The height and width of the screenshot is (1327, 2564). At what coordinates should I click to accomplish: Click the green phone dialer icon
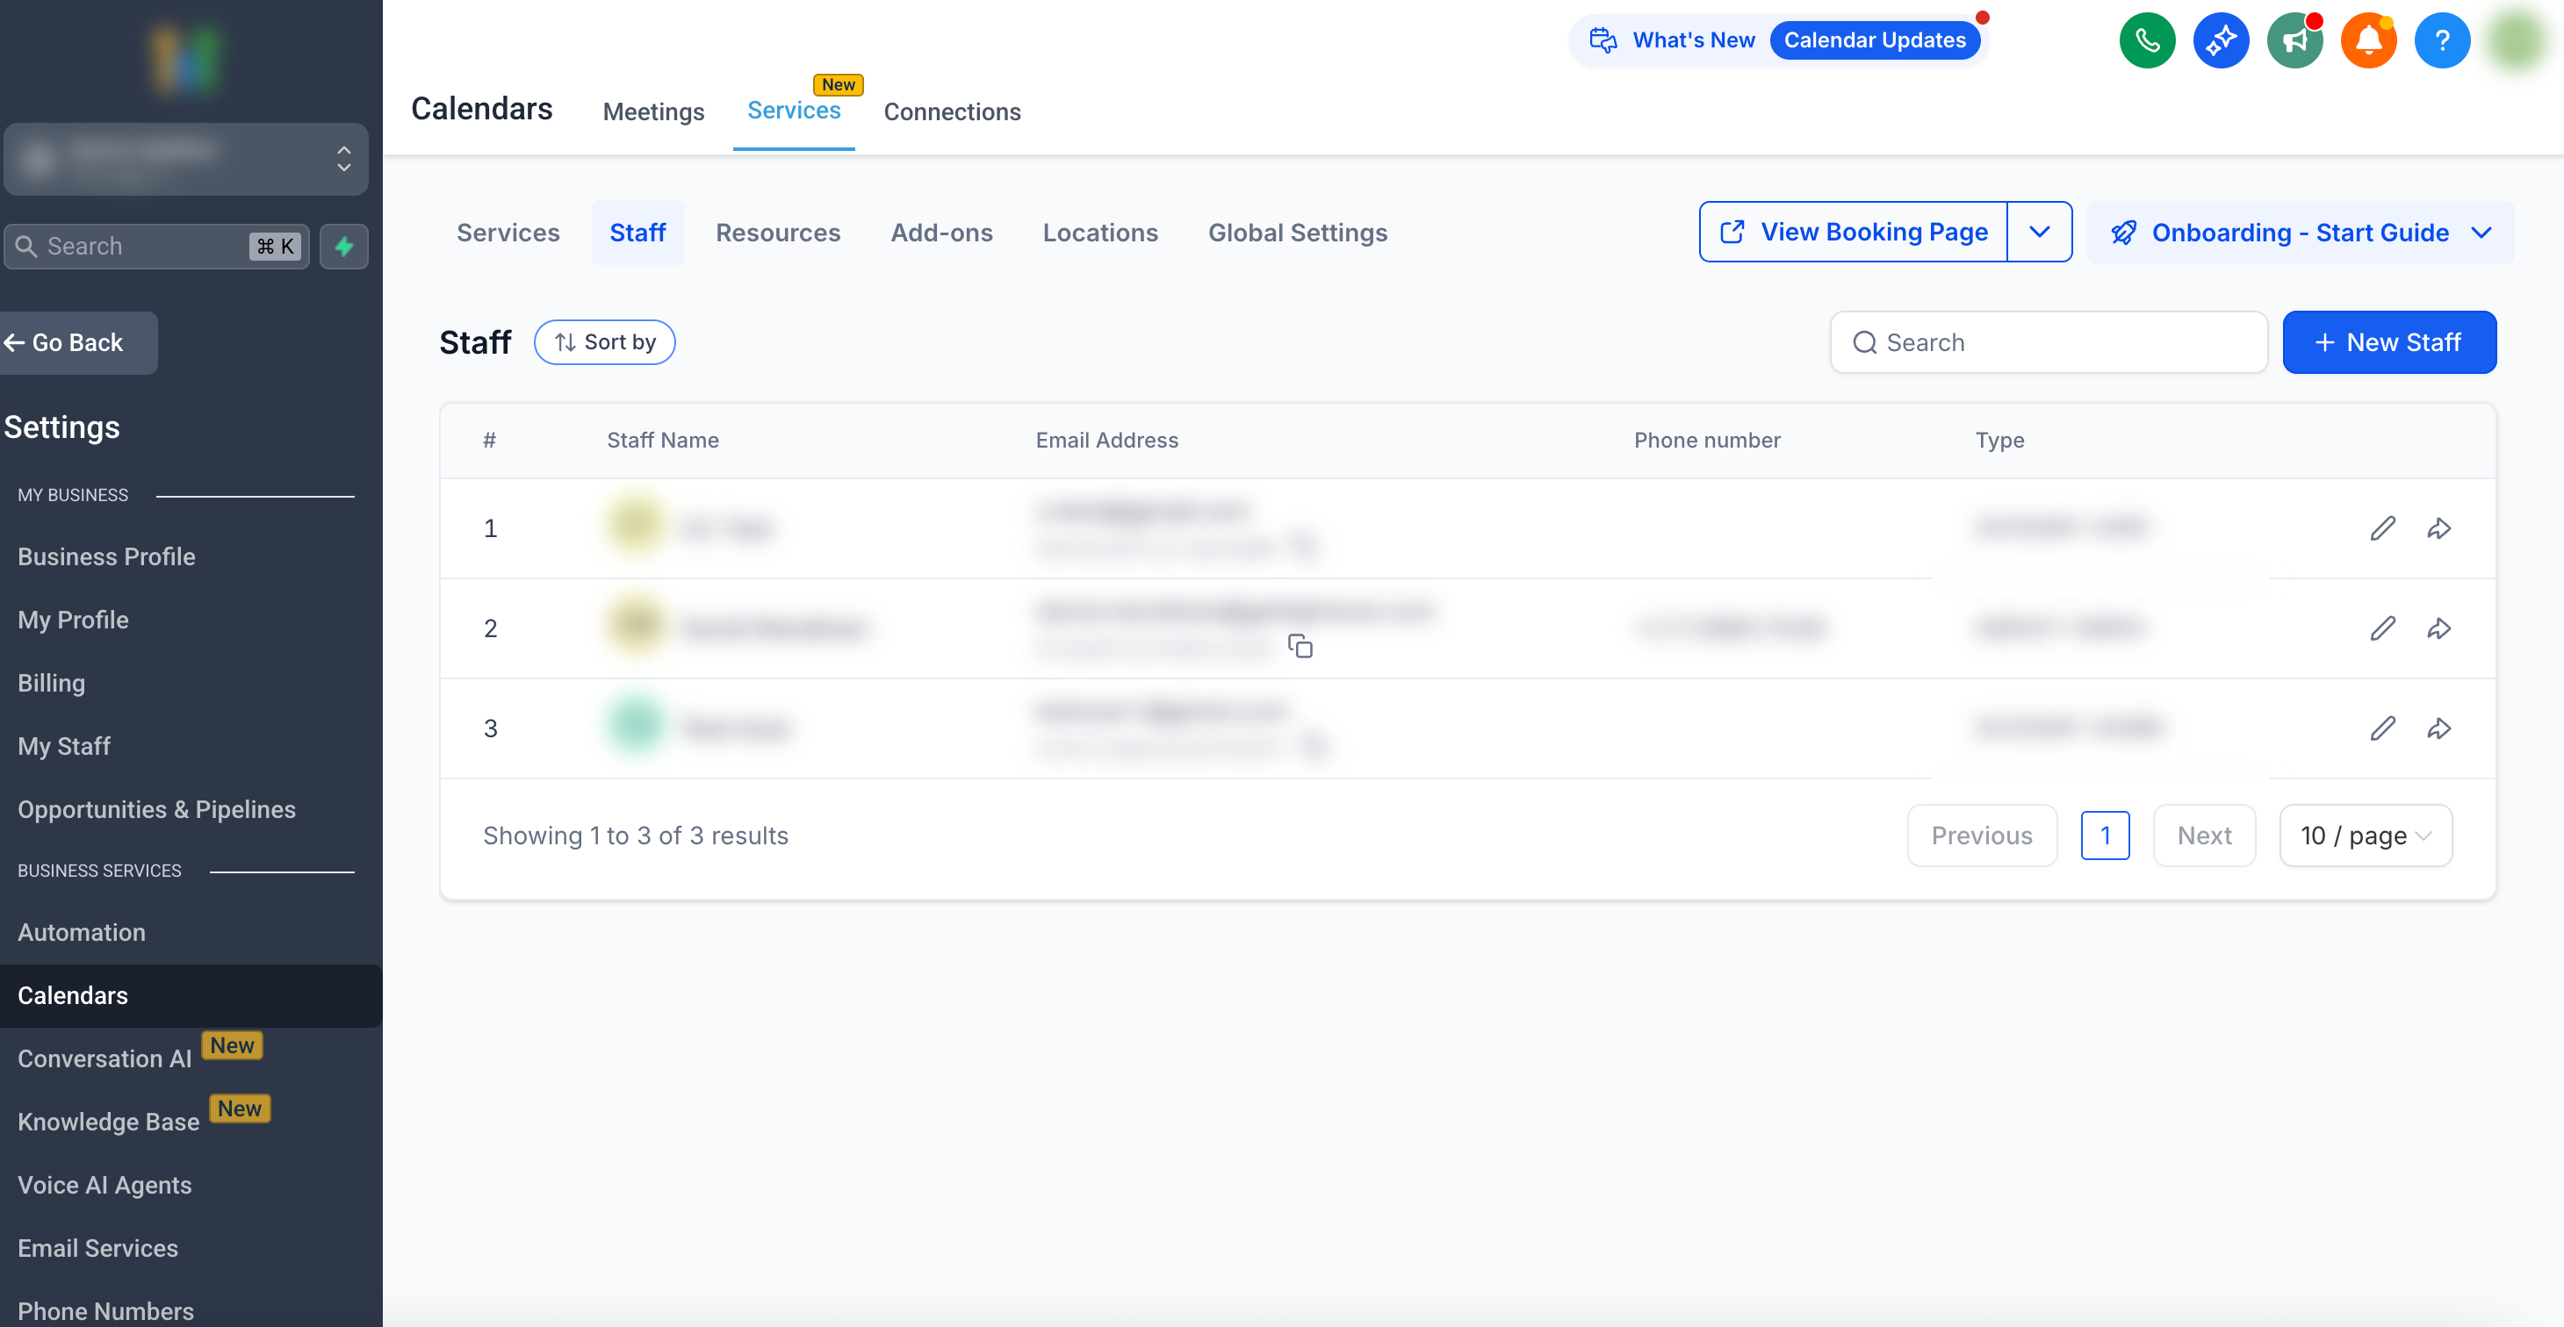tap(2147, 40)
